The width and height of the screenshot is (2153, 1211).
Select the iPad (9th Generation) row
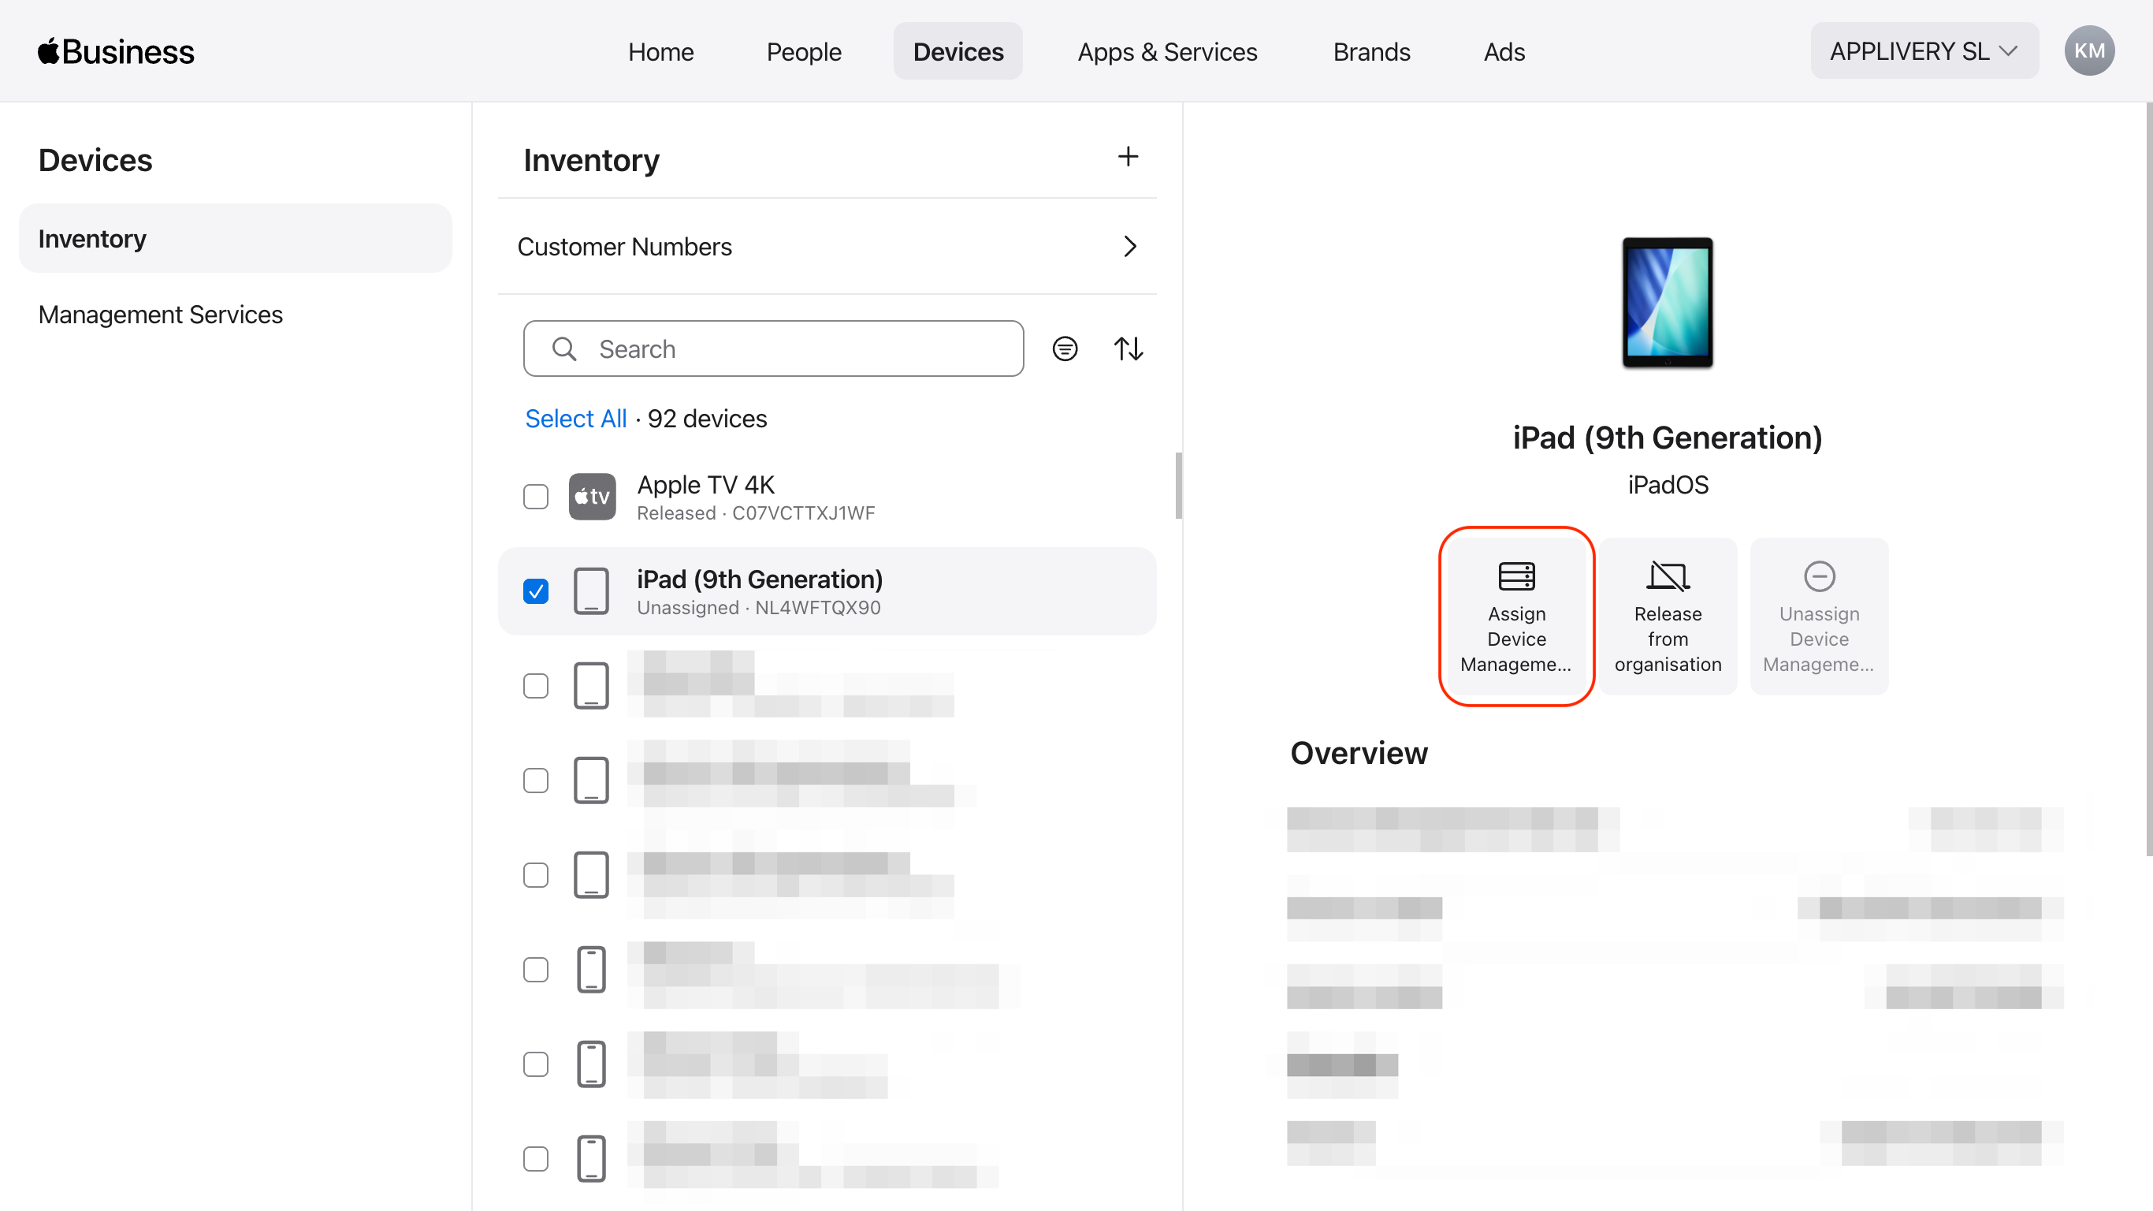coord(827,591)
